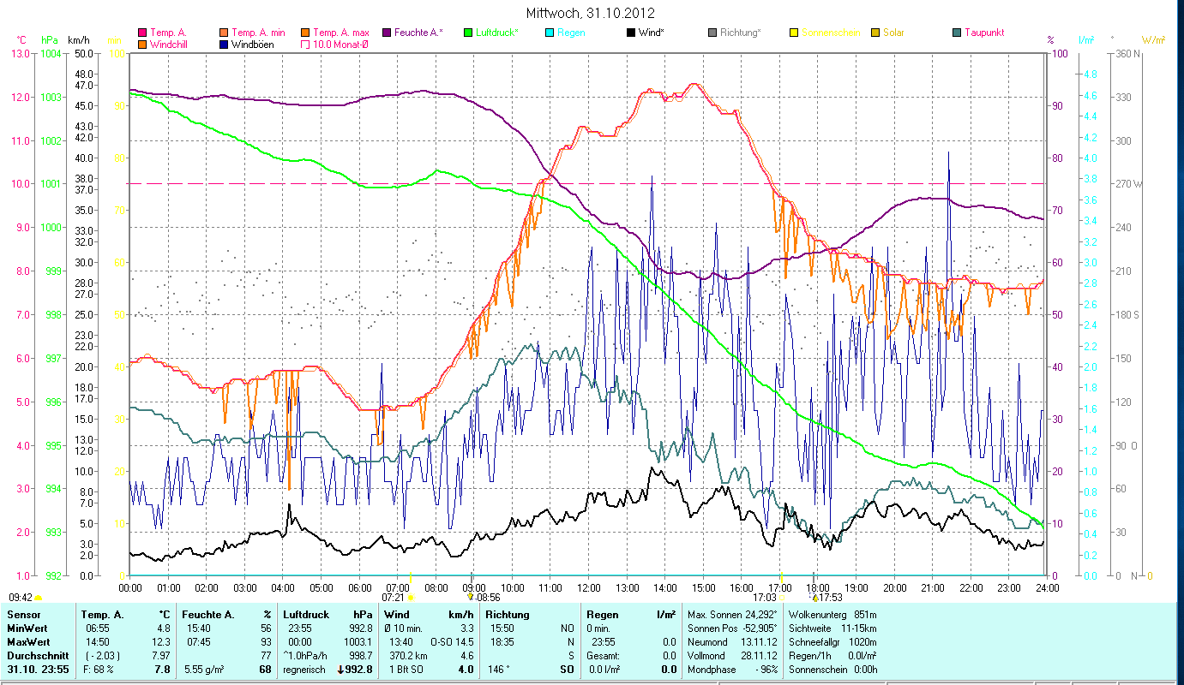The image size is (1184, 685).
Task: Click the Luftdruck column header
Action: tap(306, 615)
